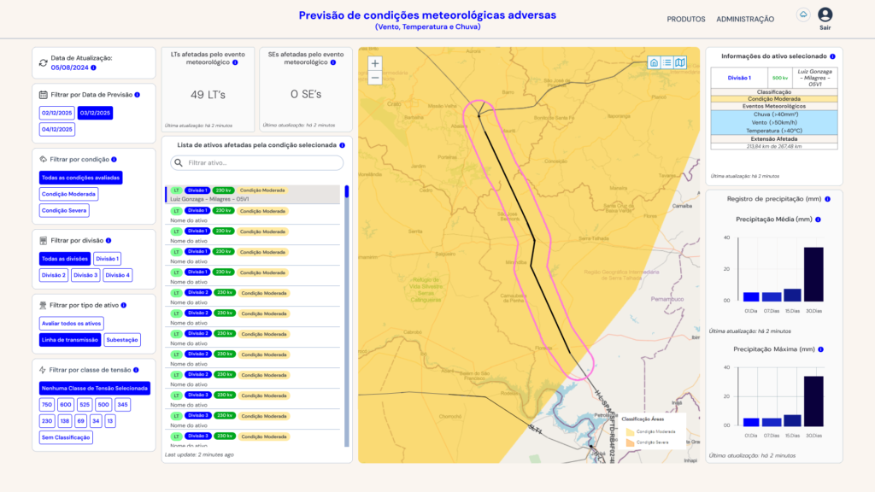
Task: Click info icon next to Filtrar por condição
Action: click(x=114, y=160)
